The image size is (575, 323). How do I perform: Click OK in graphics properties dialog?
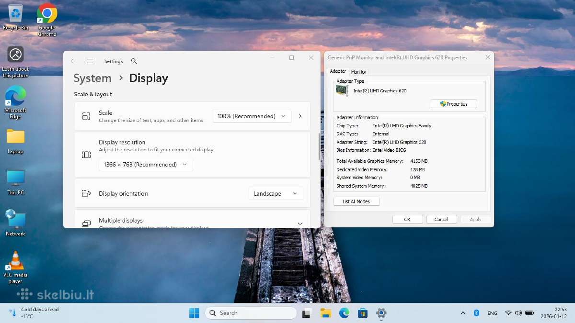(x=407, y=219)
